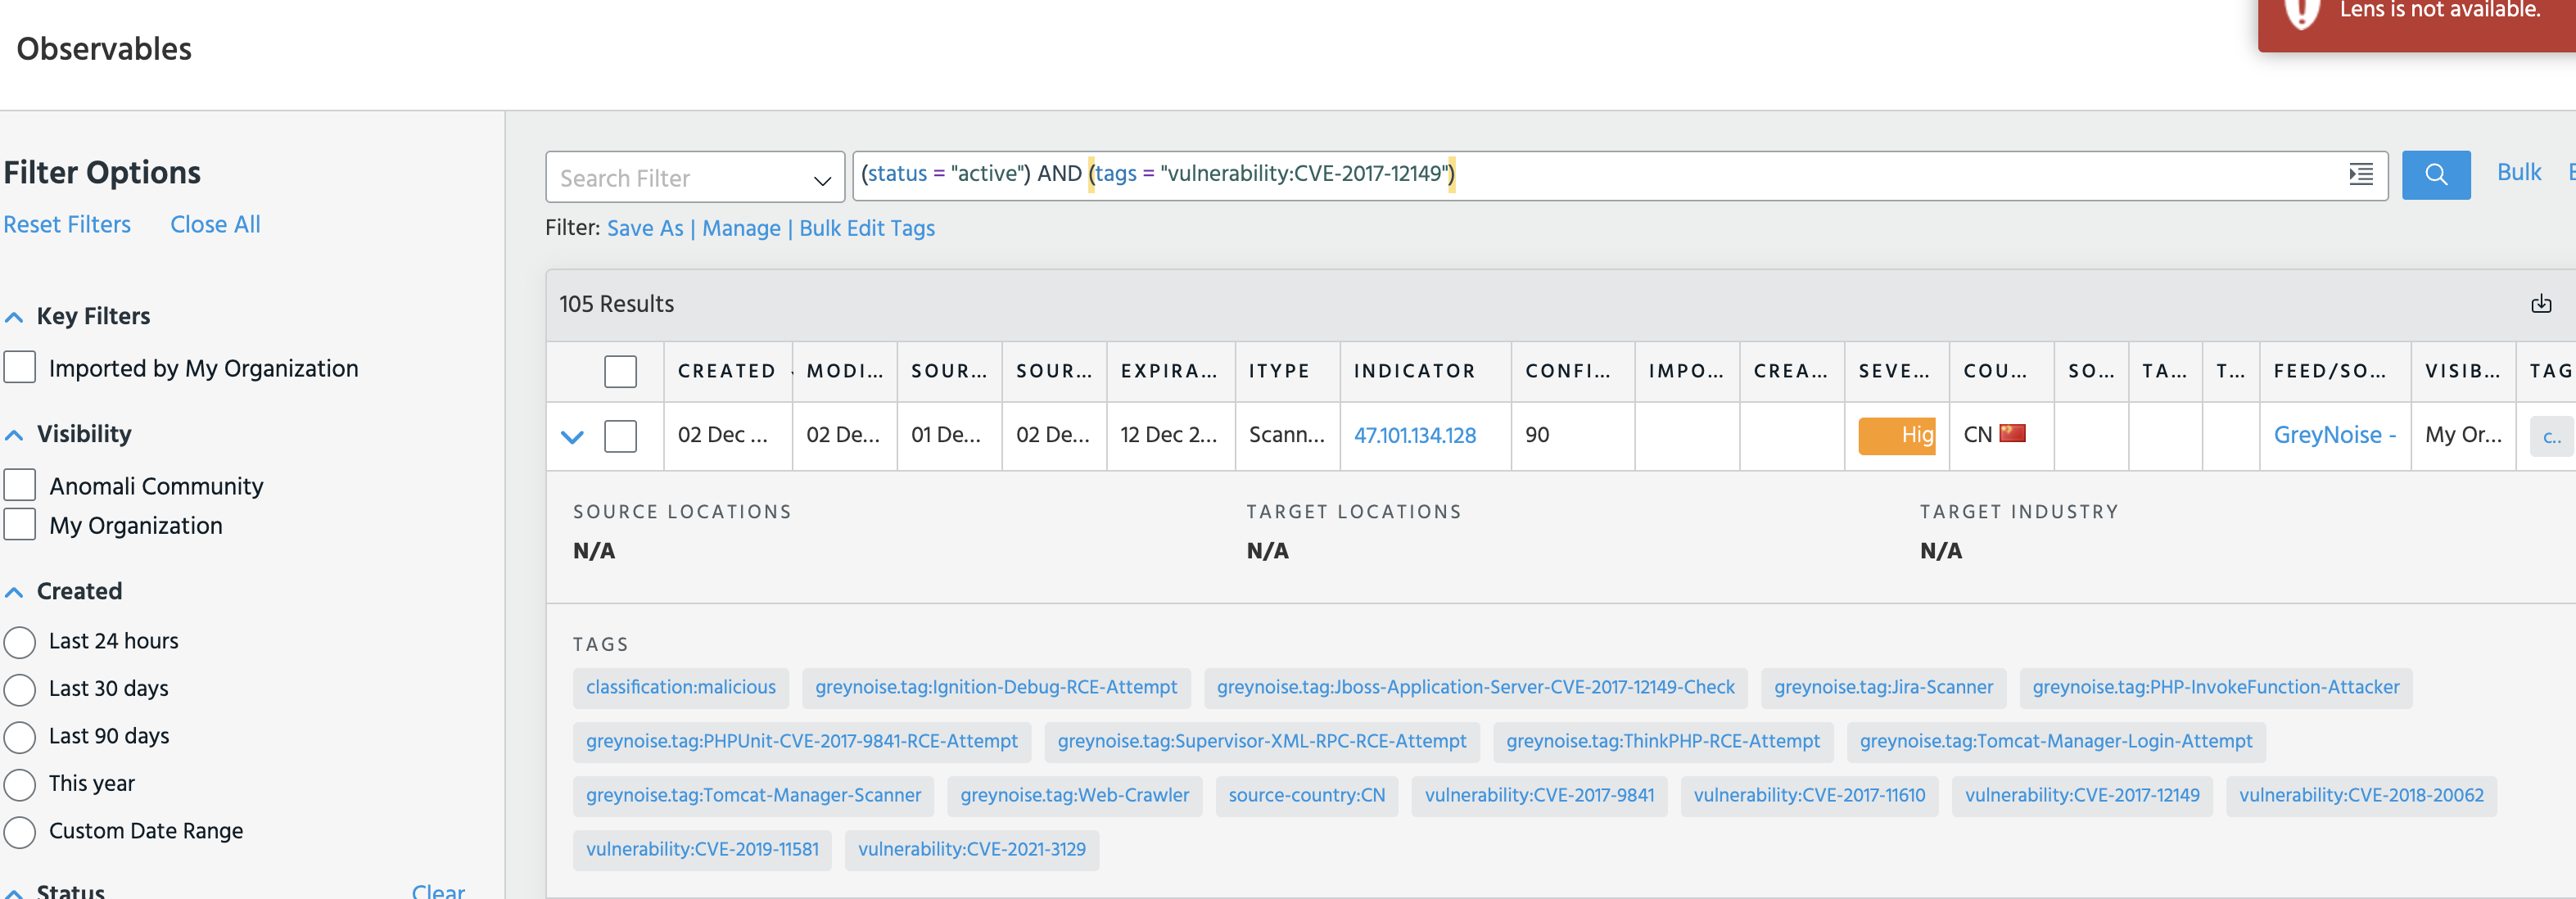The height and width of the screenshot is (899, 2576).
Task: Collapse the expanded row using the blue chevron
Action: coord(572,436)
